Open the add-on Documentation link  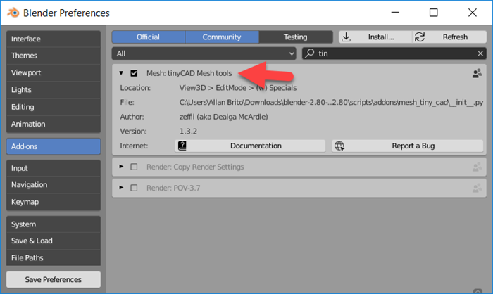click(250, 146)
